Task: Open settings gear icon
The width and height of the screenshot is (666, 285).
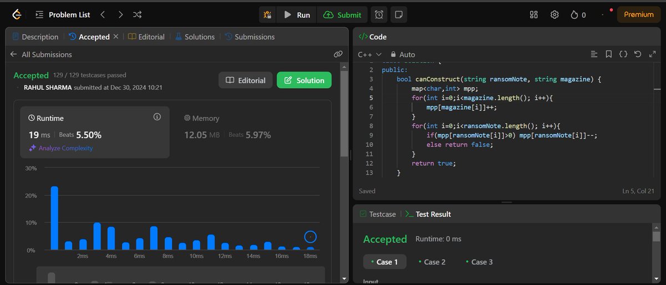Action: pos(554,15)
